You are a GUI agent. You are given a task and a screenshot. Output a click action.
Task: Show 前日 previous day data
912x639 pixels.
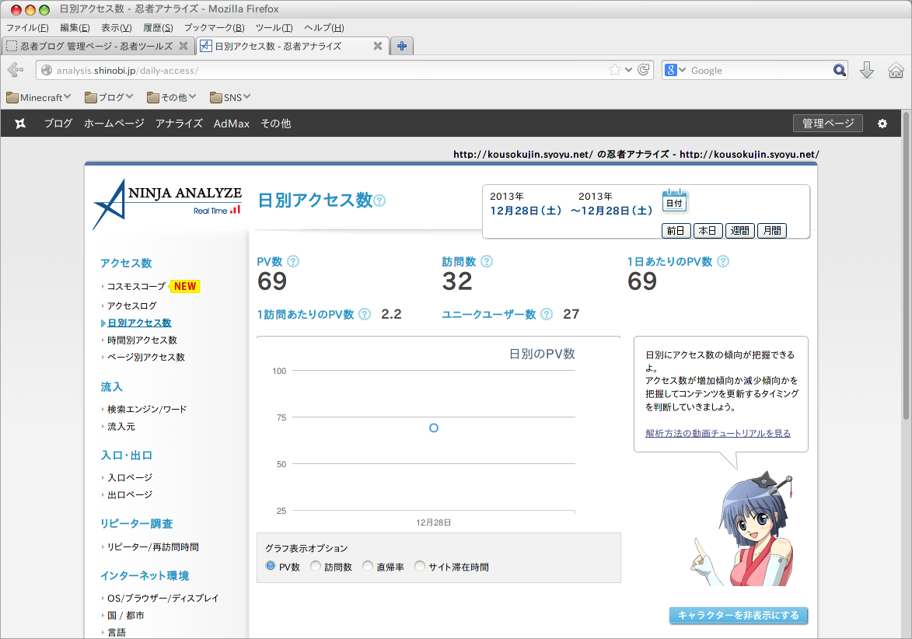[x=676, y=231]
